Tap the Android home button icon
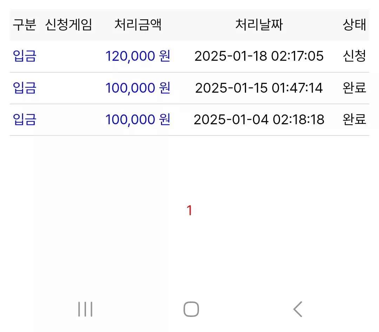This screenshot has height=332, width=379. (x=191, y=309)
